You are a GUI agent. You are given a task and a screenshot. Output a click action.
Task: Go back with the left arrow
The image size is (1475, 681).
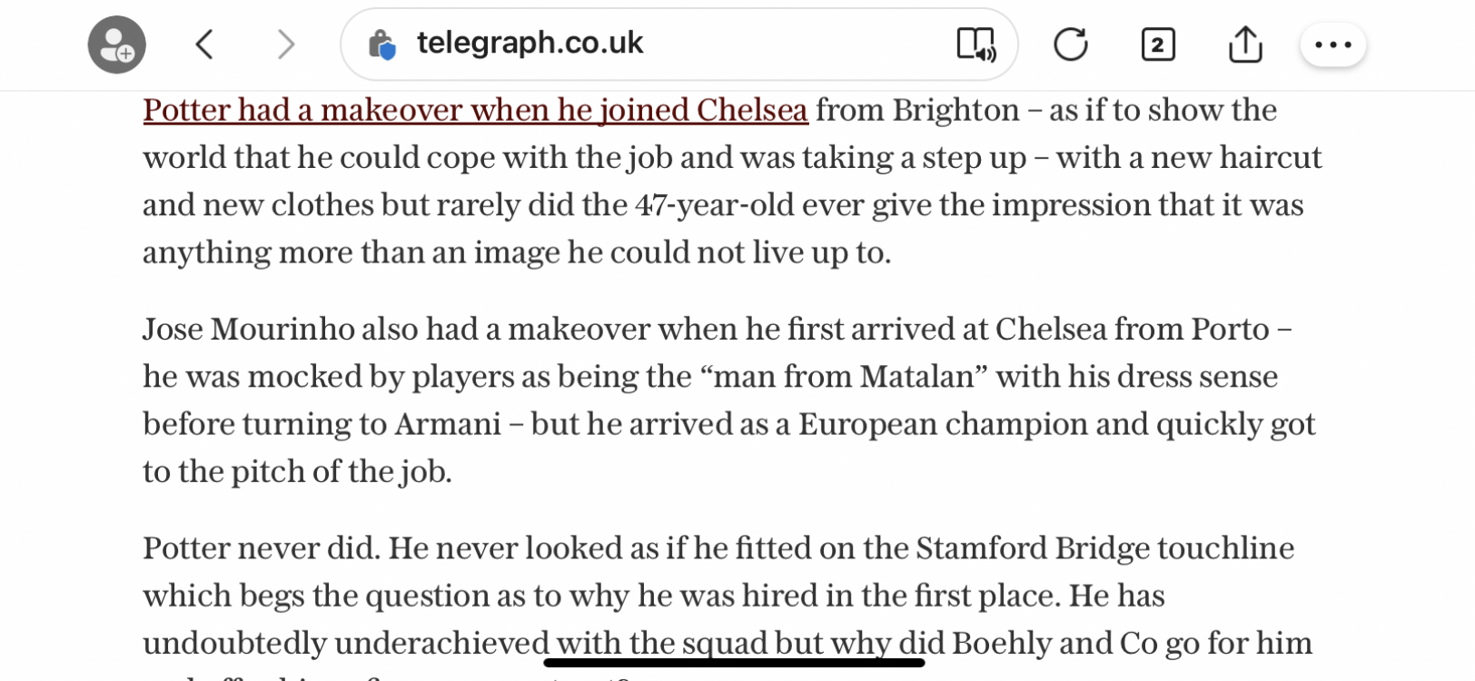(205, 44)
